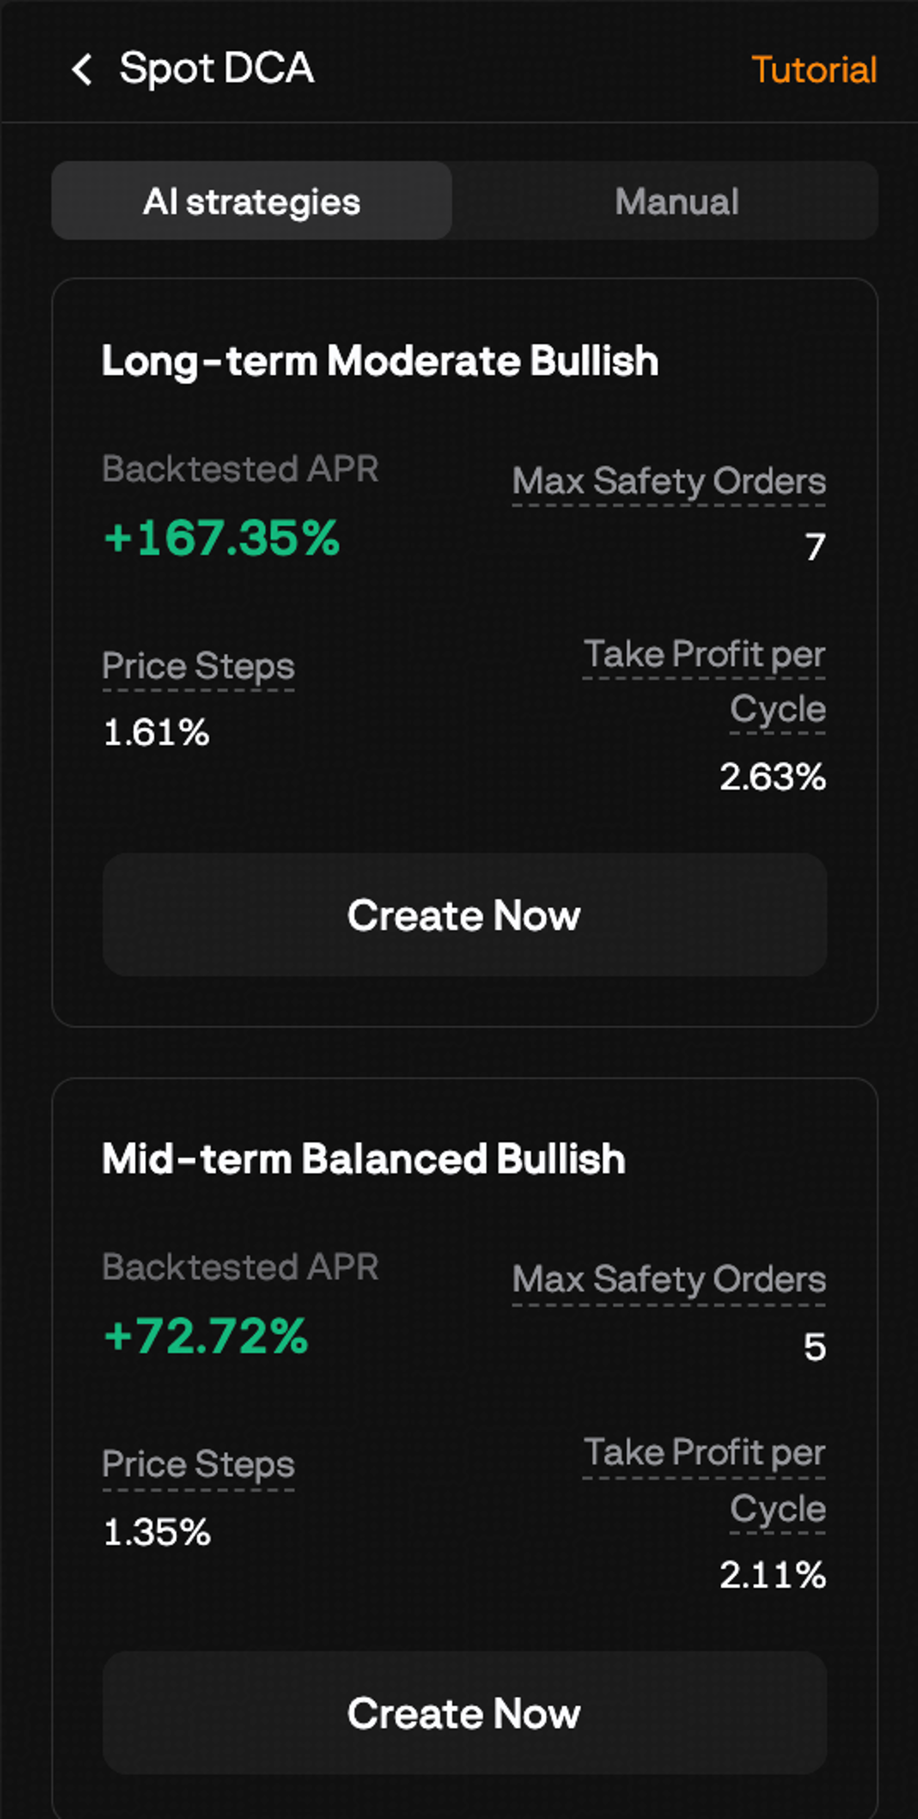Screen dimensions: 918x1819
Task: Click Backtested APR label in Long-term card
Action: point(240,469)
